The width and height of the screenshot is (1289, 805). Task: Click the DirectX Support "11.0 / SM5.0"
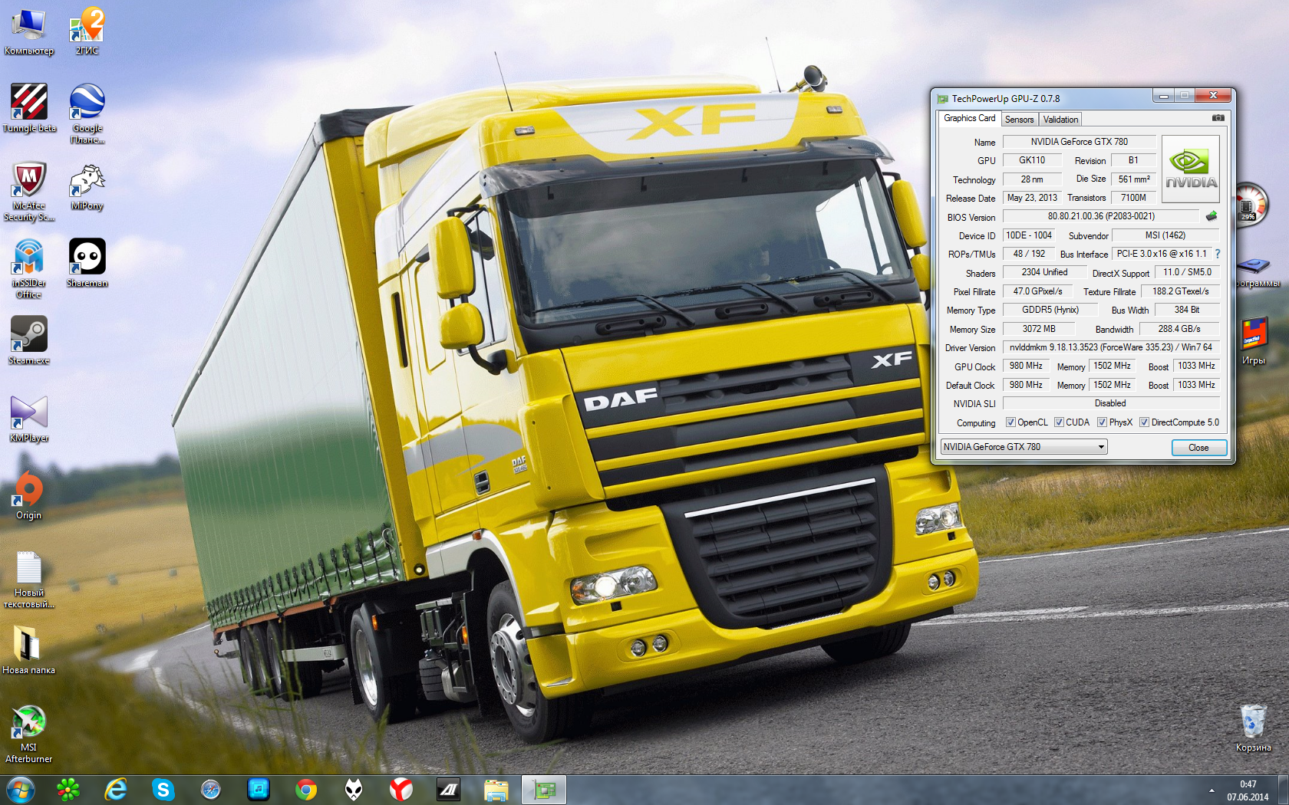tap(1187, 272)
